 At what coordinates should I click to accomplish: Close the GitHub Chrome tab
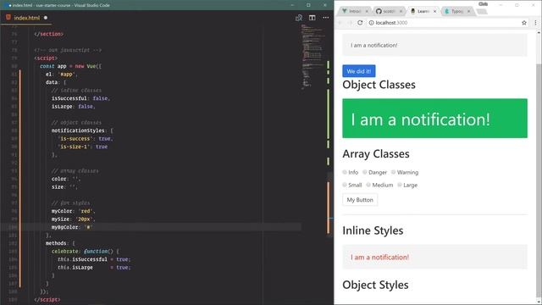(401, 11)
